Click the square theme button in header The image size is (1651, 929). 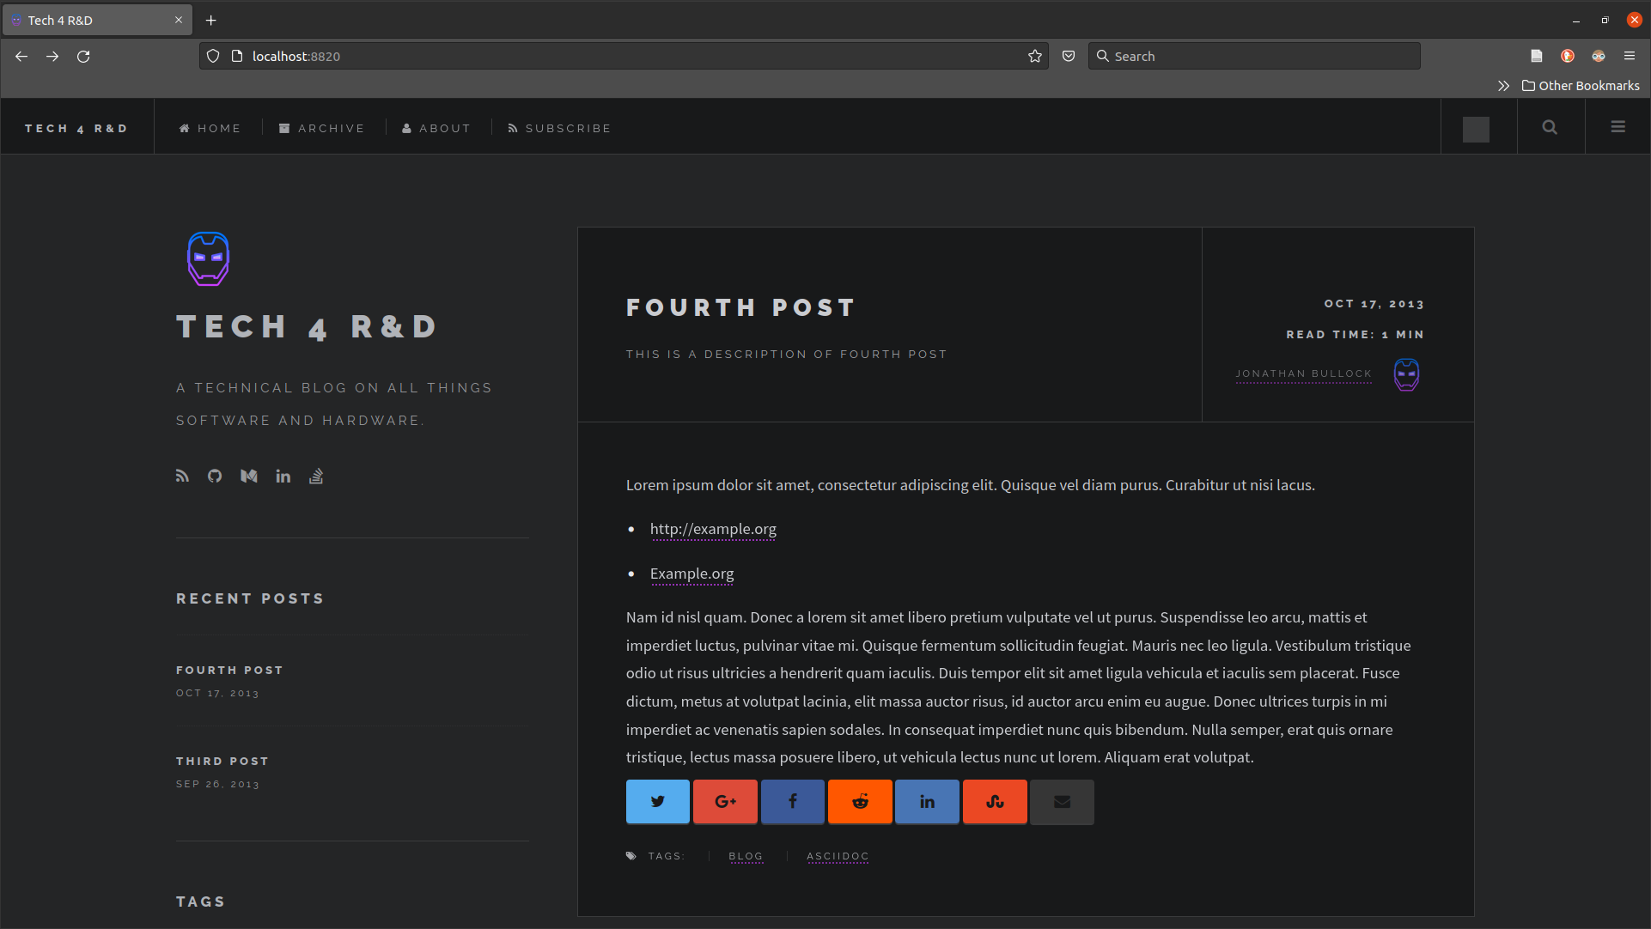[1476, 129]
